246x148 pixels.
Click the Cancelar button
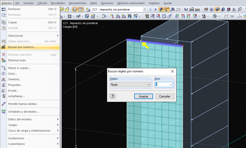165,96
